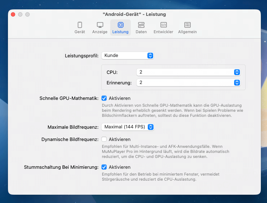Image resolution: width=267 pixels, height=203 pixels.
Task: Disable Schnelle GPU-Mathematik checkbox
Action: 104,98
